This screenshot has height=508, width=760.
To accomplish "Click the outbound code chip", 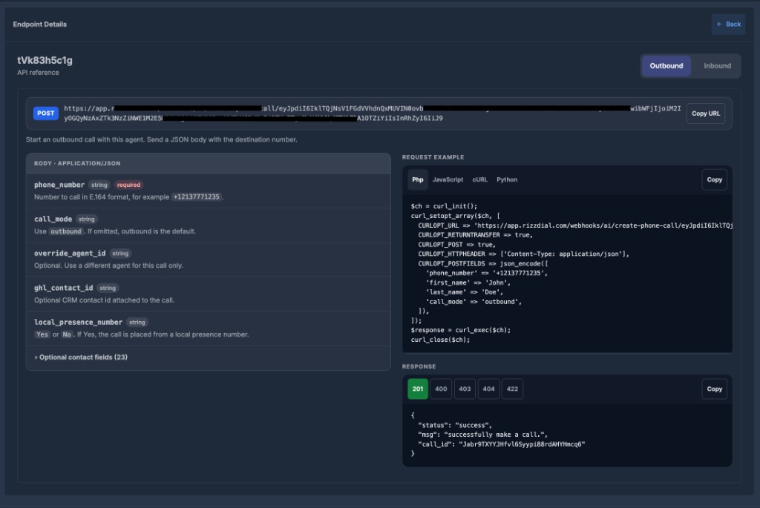I will coord(66,231).
